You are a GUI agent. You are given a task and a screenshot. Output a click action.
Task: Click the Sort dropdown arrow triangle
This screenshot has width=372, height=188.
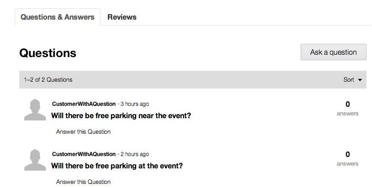[360, 80]
